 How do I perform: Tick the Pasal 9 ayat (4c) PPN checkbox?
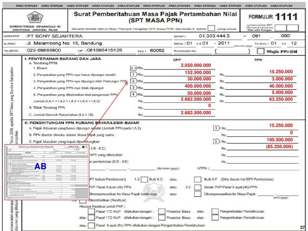click(x=91, y=225)
